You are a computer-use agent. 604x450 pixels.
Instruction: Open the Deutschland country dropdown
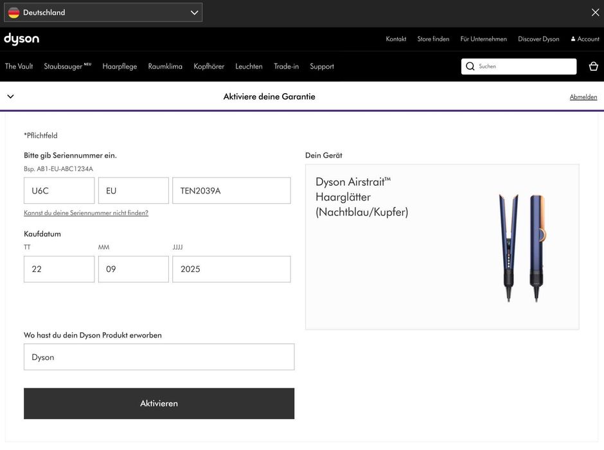coord(103,12)
